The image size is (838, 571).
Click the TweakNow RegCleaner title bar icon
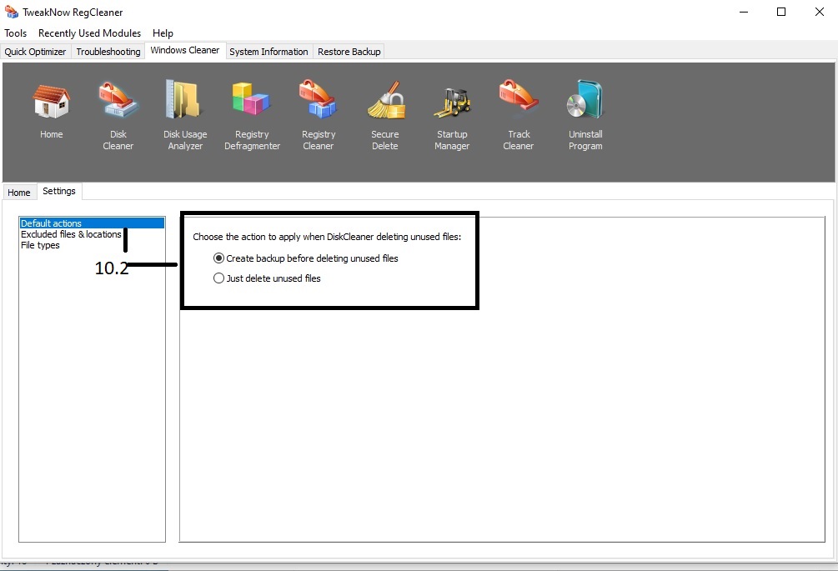(11, 12)
